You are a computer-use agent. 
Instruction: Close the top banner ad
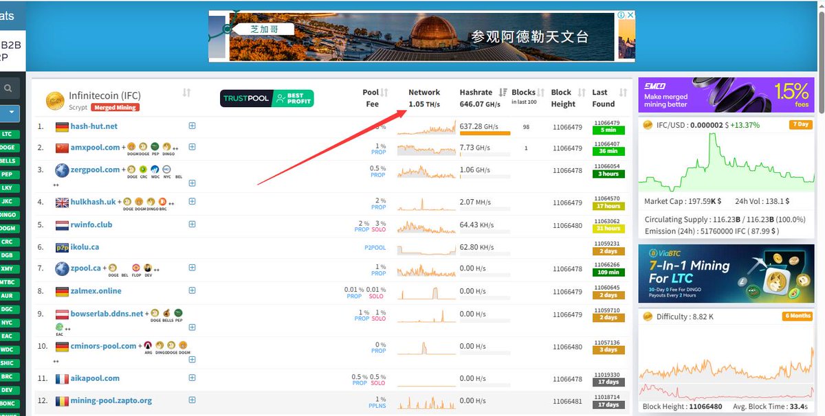click(x=630, y=15)
